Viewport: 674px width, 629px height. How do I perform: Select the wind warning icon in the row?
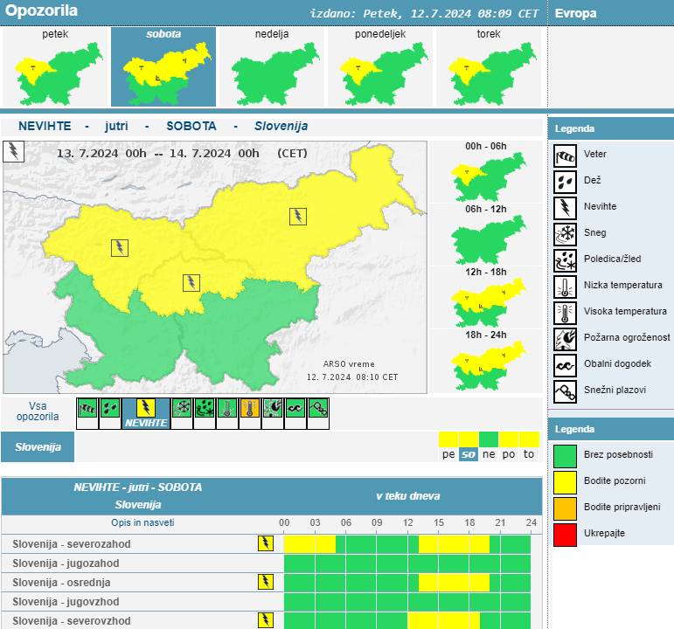tap(87, 409)
